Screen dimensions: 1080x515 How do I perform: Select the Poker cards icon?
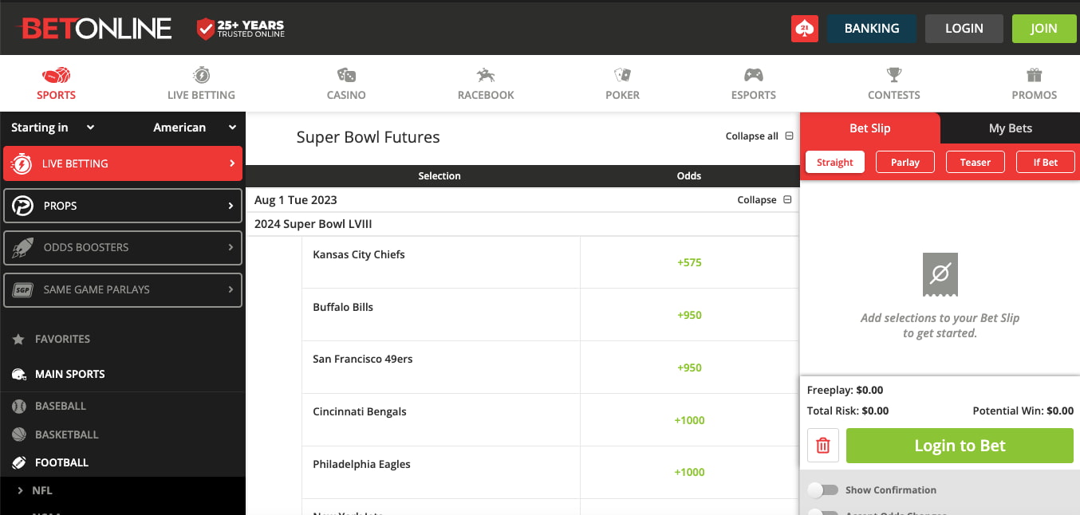(x=622, y=75)
